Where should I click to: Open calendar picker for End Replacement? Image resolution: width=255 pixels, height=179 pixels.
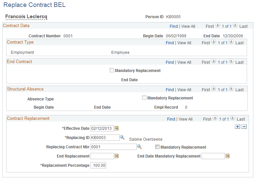[117, 156]
